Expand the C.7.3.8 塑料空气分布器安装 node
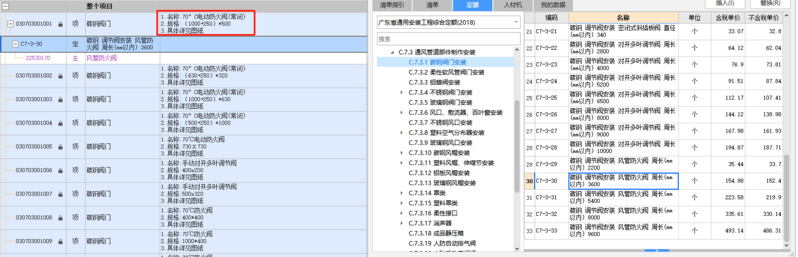 click(401, 133)
